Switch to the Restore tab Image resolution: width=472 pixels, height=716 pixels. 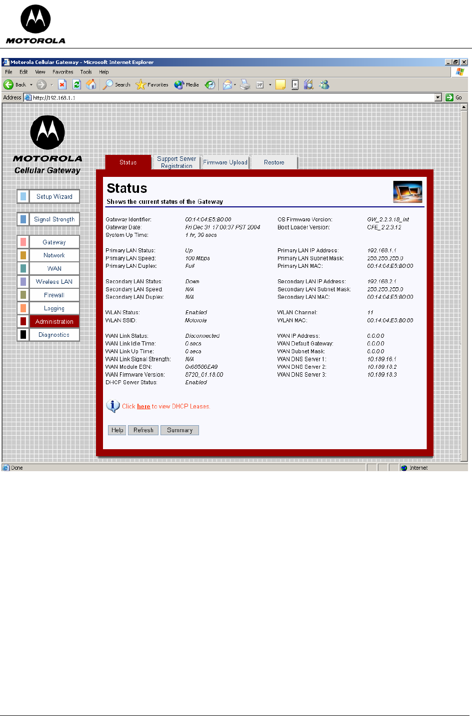[274, 162]
